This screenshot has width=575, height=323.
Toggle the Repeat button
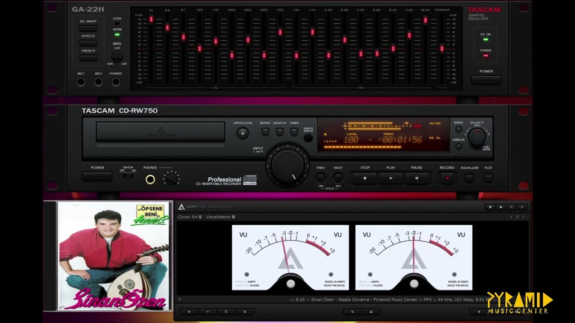click(x=265, y=131)
